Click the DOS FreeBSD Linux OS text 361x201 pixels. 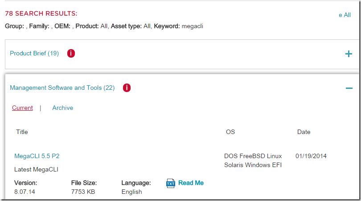point(253,156)
